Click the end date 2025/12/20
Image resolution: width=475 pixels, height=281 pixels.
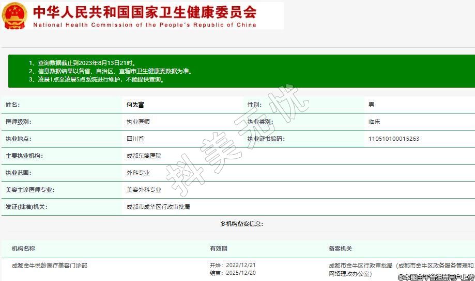point(240,273)
